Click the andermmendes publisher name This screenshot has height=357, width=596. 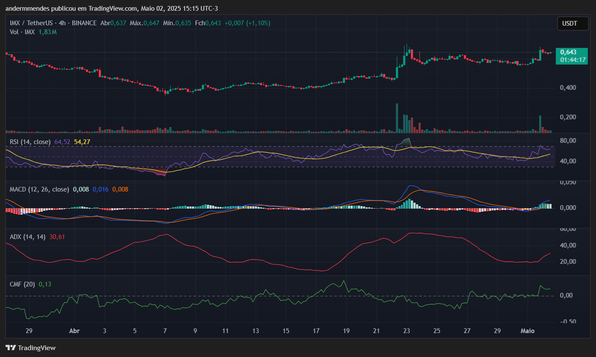[26, 9]
